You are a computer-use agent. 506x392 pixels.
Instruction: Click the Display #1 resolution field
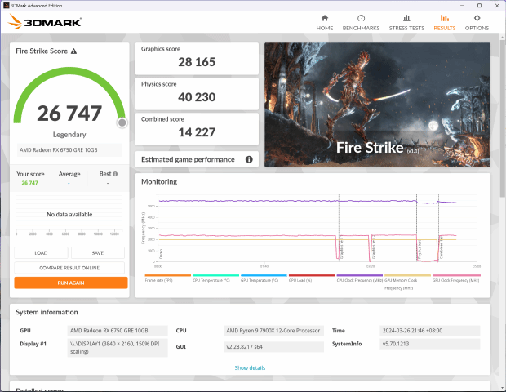[118, 347]
